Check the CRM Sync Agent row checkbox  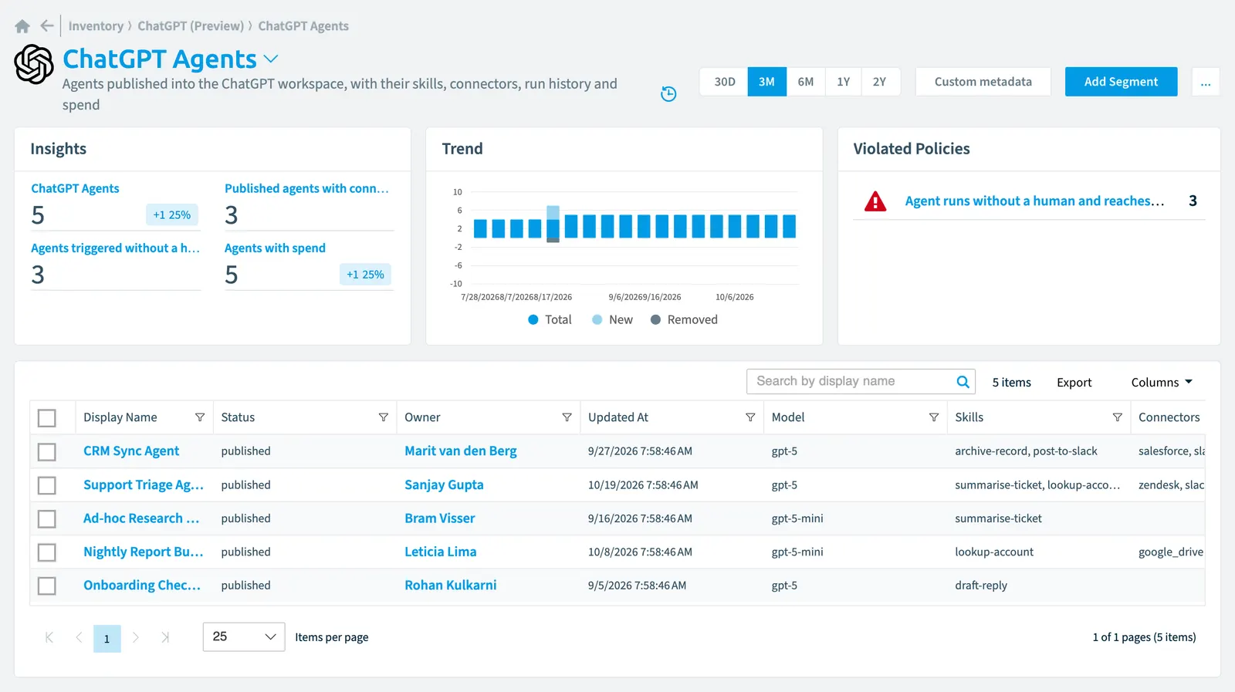click(x=47, y=451)
